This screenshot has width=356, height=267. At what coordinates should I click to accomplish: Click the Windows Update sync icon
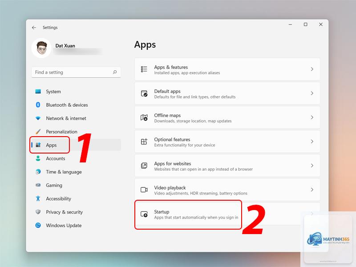[x=38, y=225]
